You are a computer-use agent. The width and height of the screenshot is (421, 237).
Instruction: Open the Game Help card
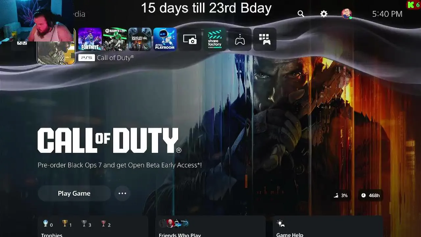point(328,226)
